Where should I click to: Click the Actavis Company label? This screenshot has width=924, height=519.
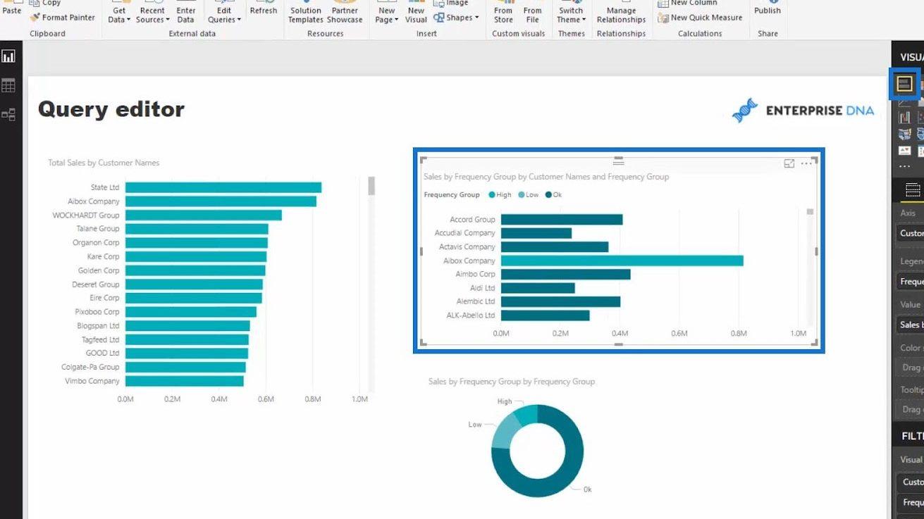pos(467,247)
